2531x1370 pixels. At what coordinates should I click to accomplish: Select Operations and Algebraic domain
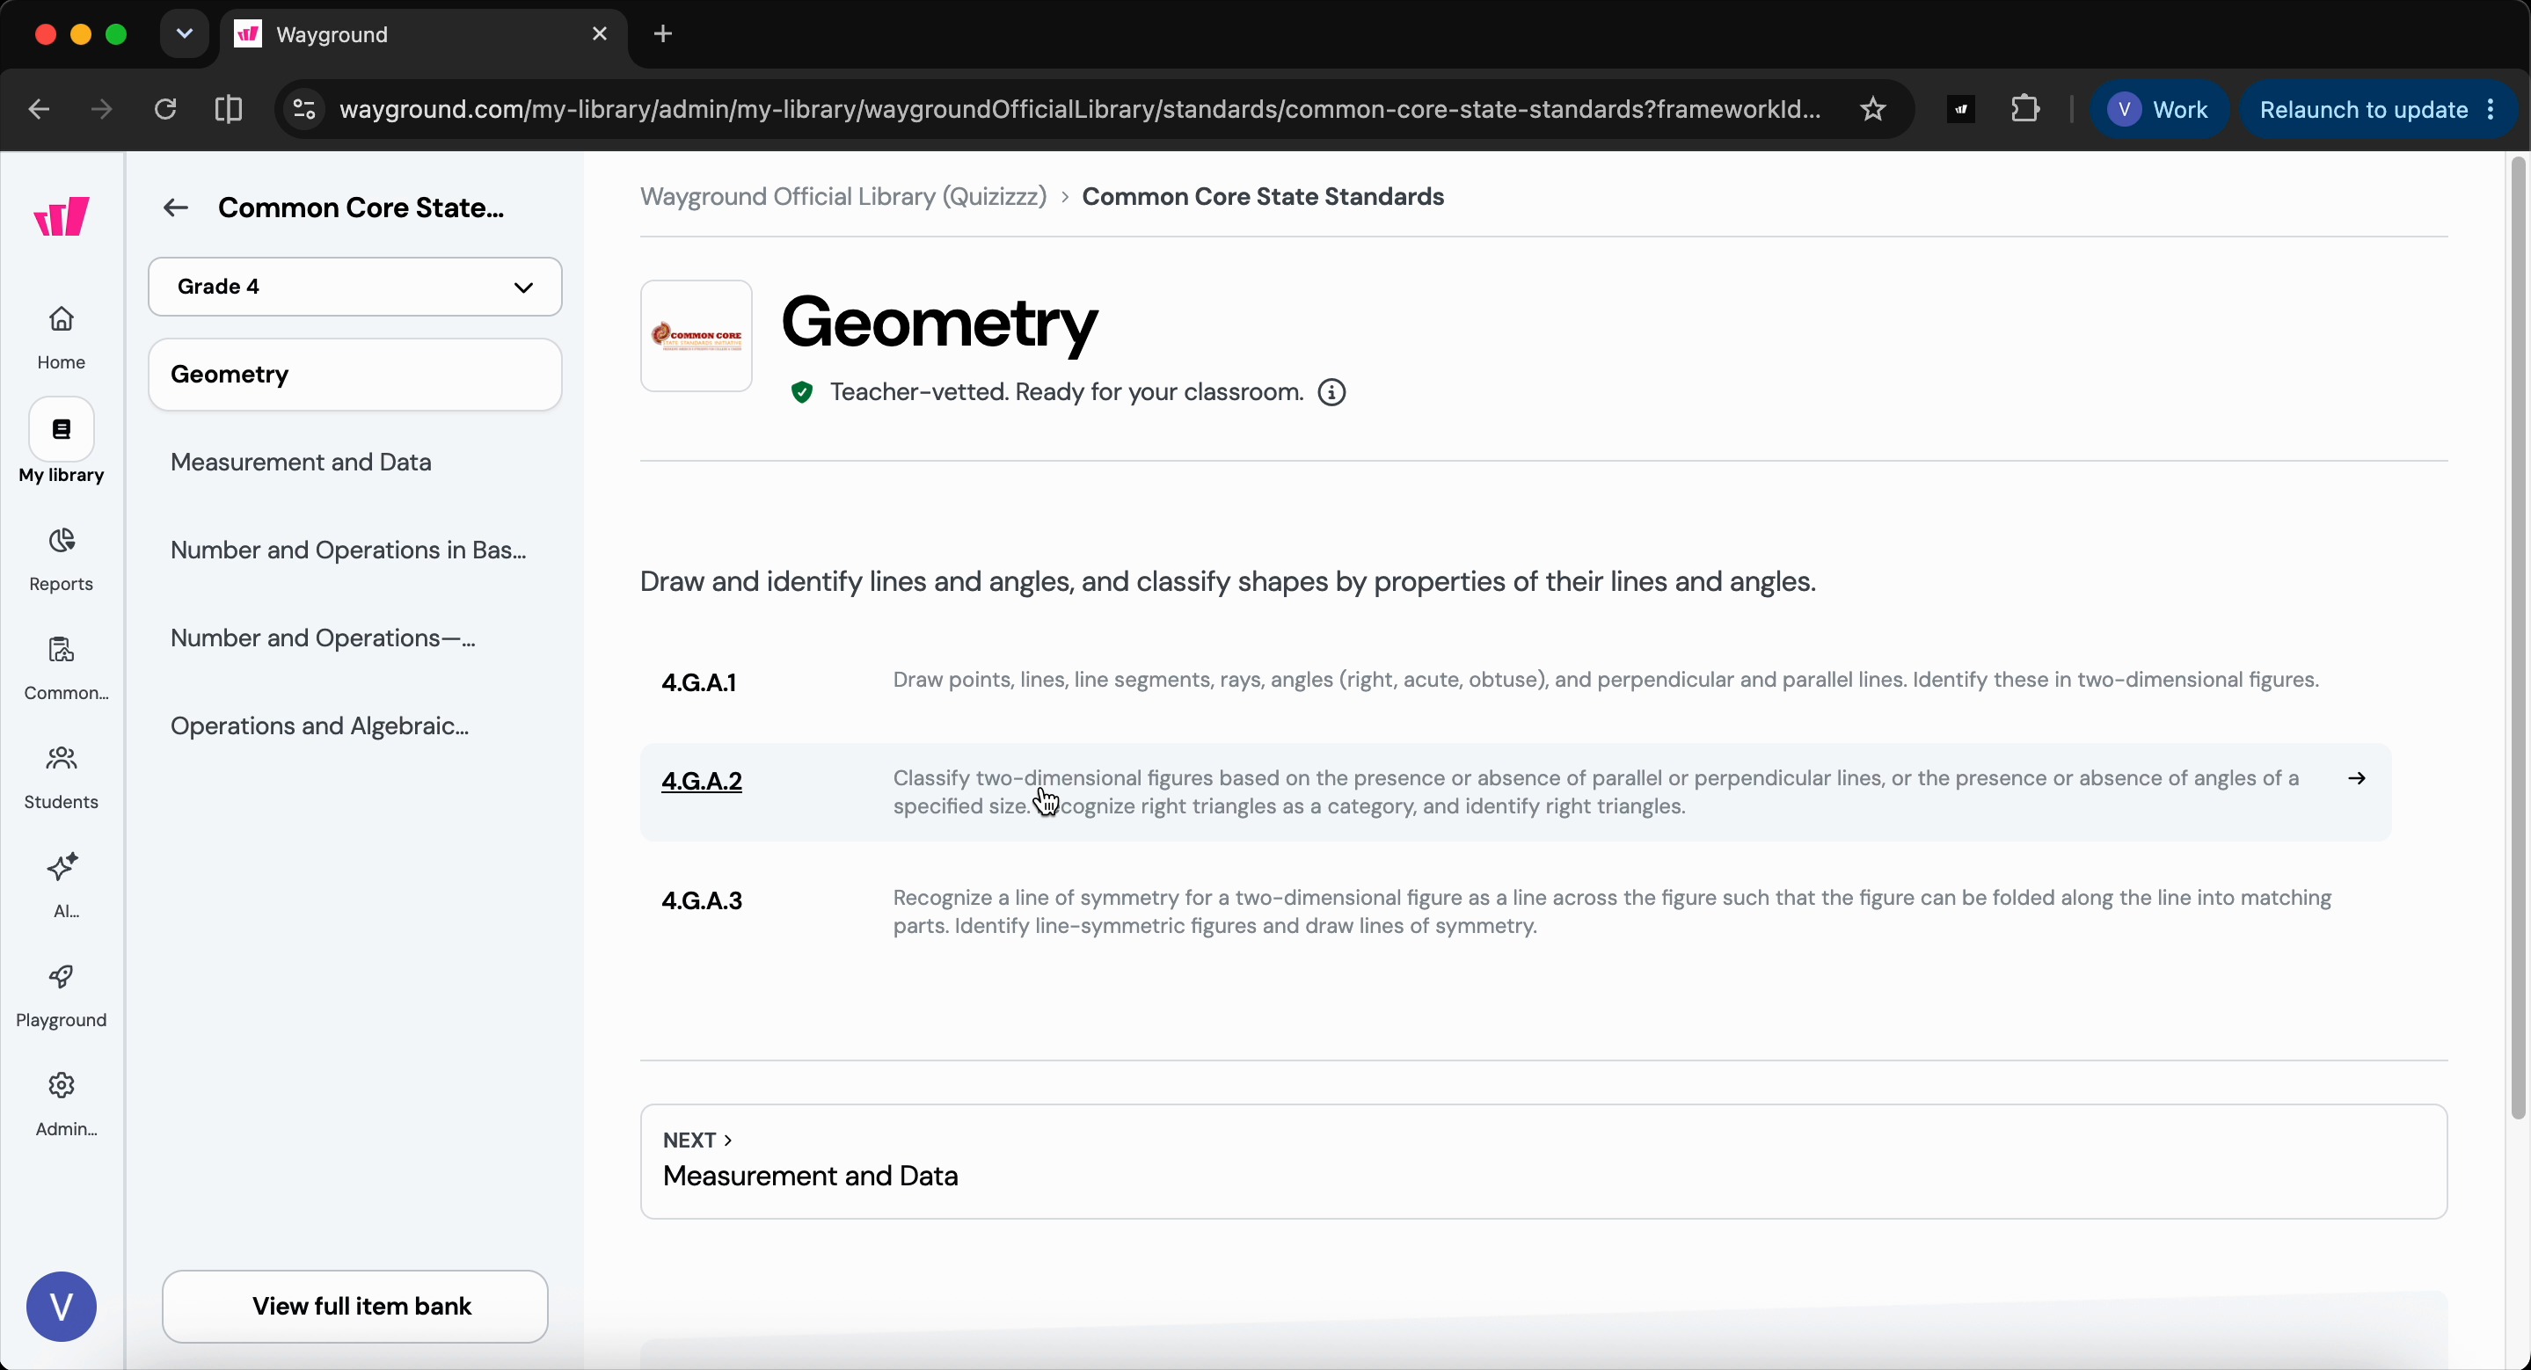(x=319, y=726)
